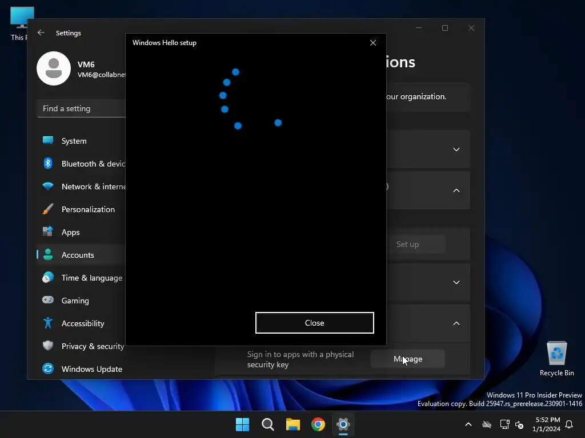585x438 pixels.
Task: Open File Explorer from the taskbar
Action: 293,424
